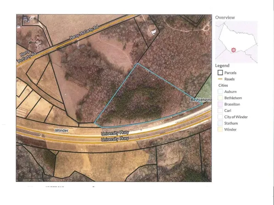Click the 'Bethlehem' legend label

(x=233, y=98)
